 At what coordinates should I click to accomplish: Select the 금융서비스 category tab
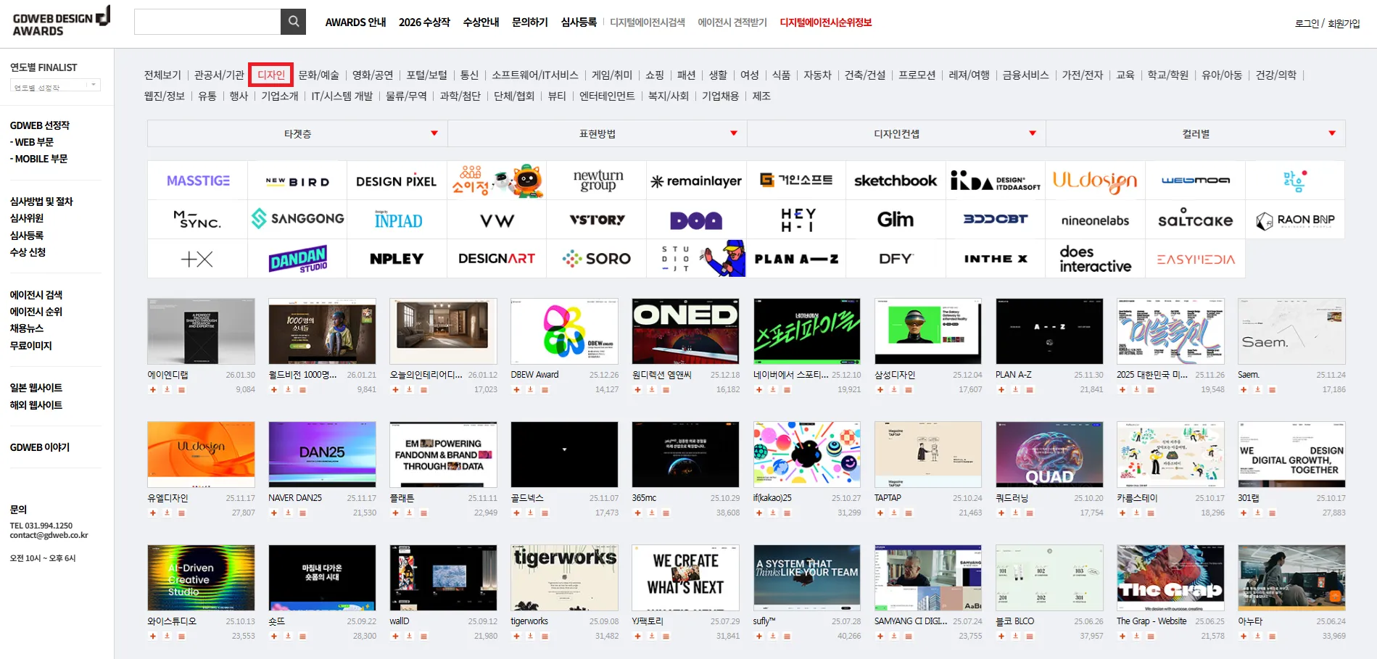[1025, 75]
